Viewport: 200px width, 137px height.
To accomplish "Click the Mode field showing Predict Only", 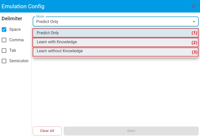I will point(111,22).
